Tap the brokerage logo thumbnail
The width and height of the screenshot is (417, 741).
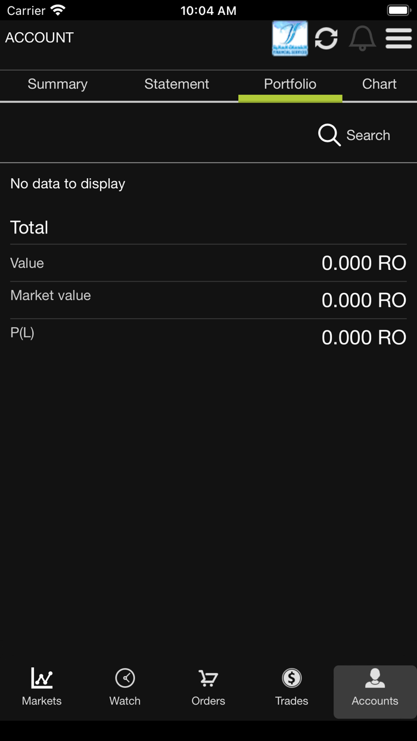[x=290, y=39]
